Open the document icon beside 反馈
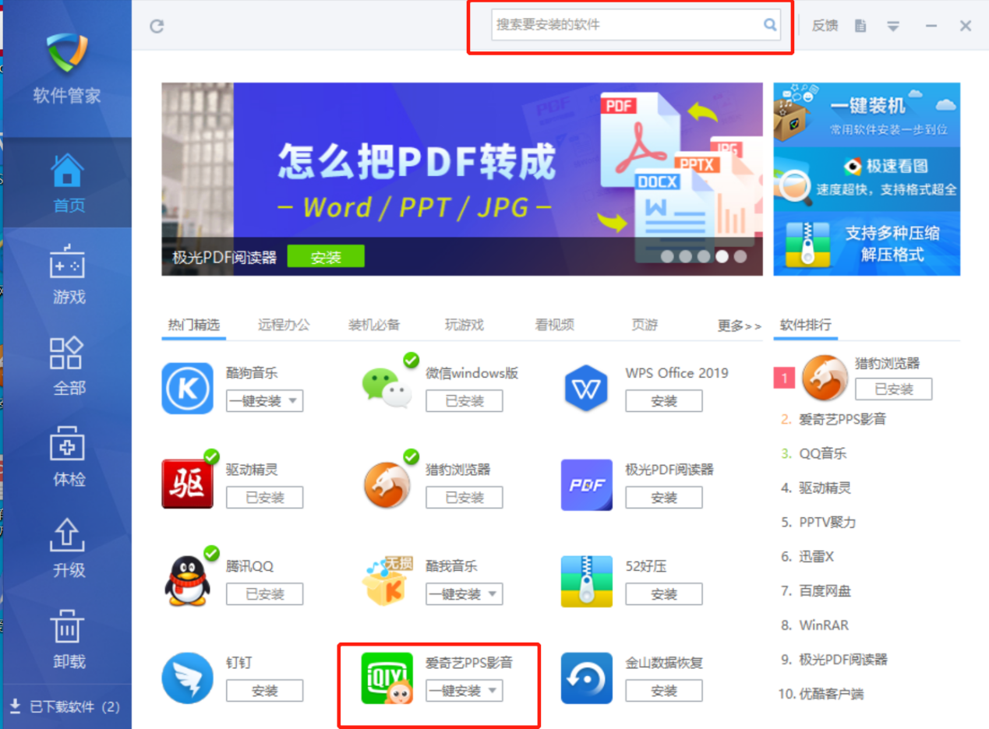 (860, 26)
